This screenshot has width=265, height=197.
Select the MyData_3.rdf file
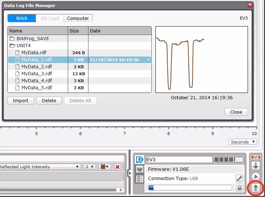(x=37, y=74)
